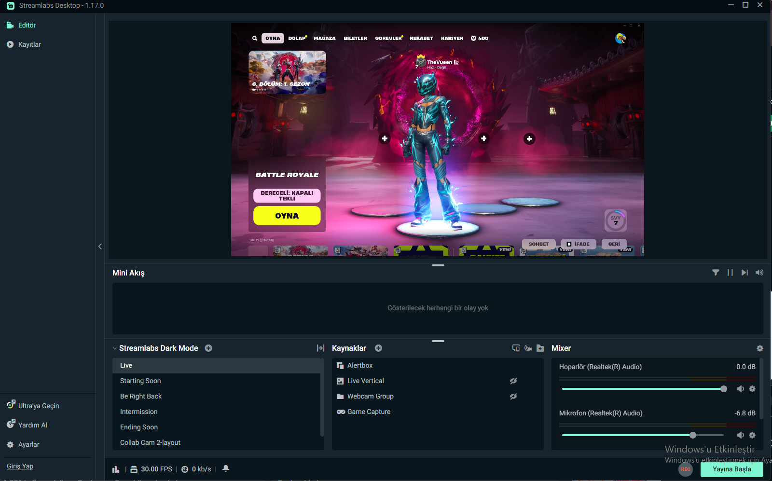Click the scene list scrollbar
The height and width of the screenshot is (481, 772).
(x=322, y=398)
